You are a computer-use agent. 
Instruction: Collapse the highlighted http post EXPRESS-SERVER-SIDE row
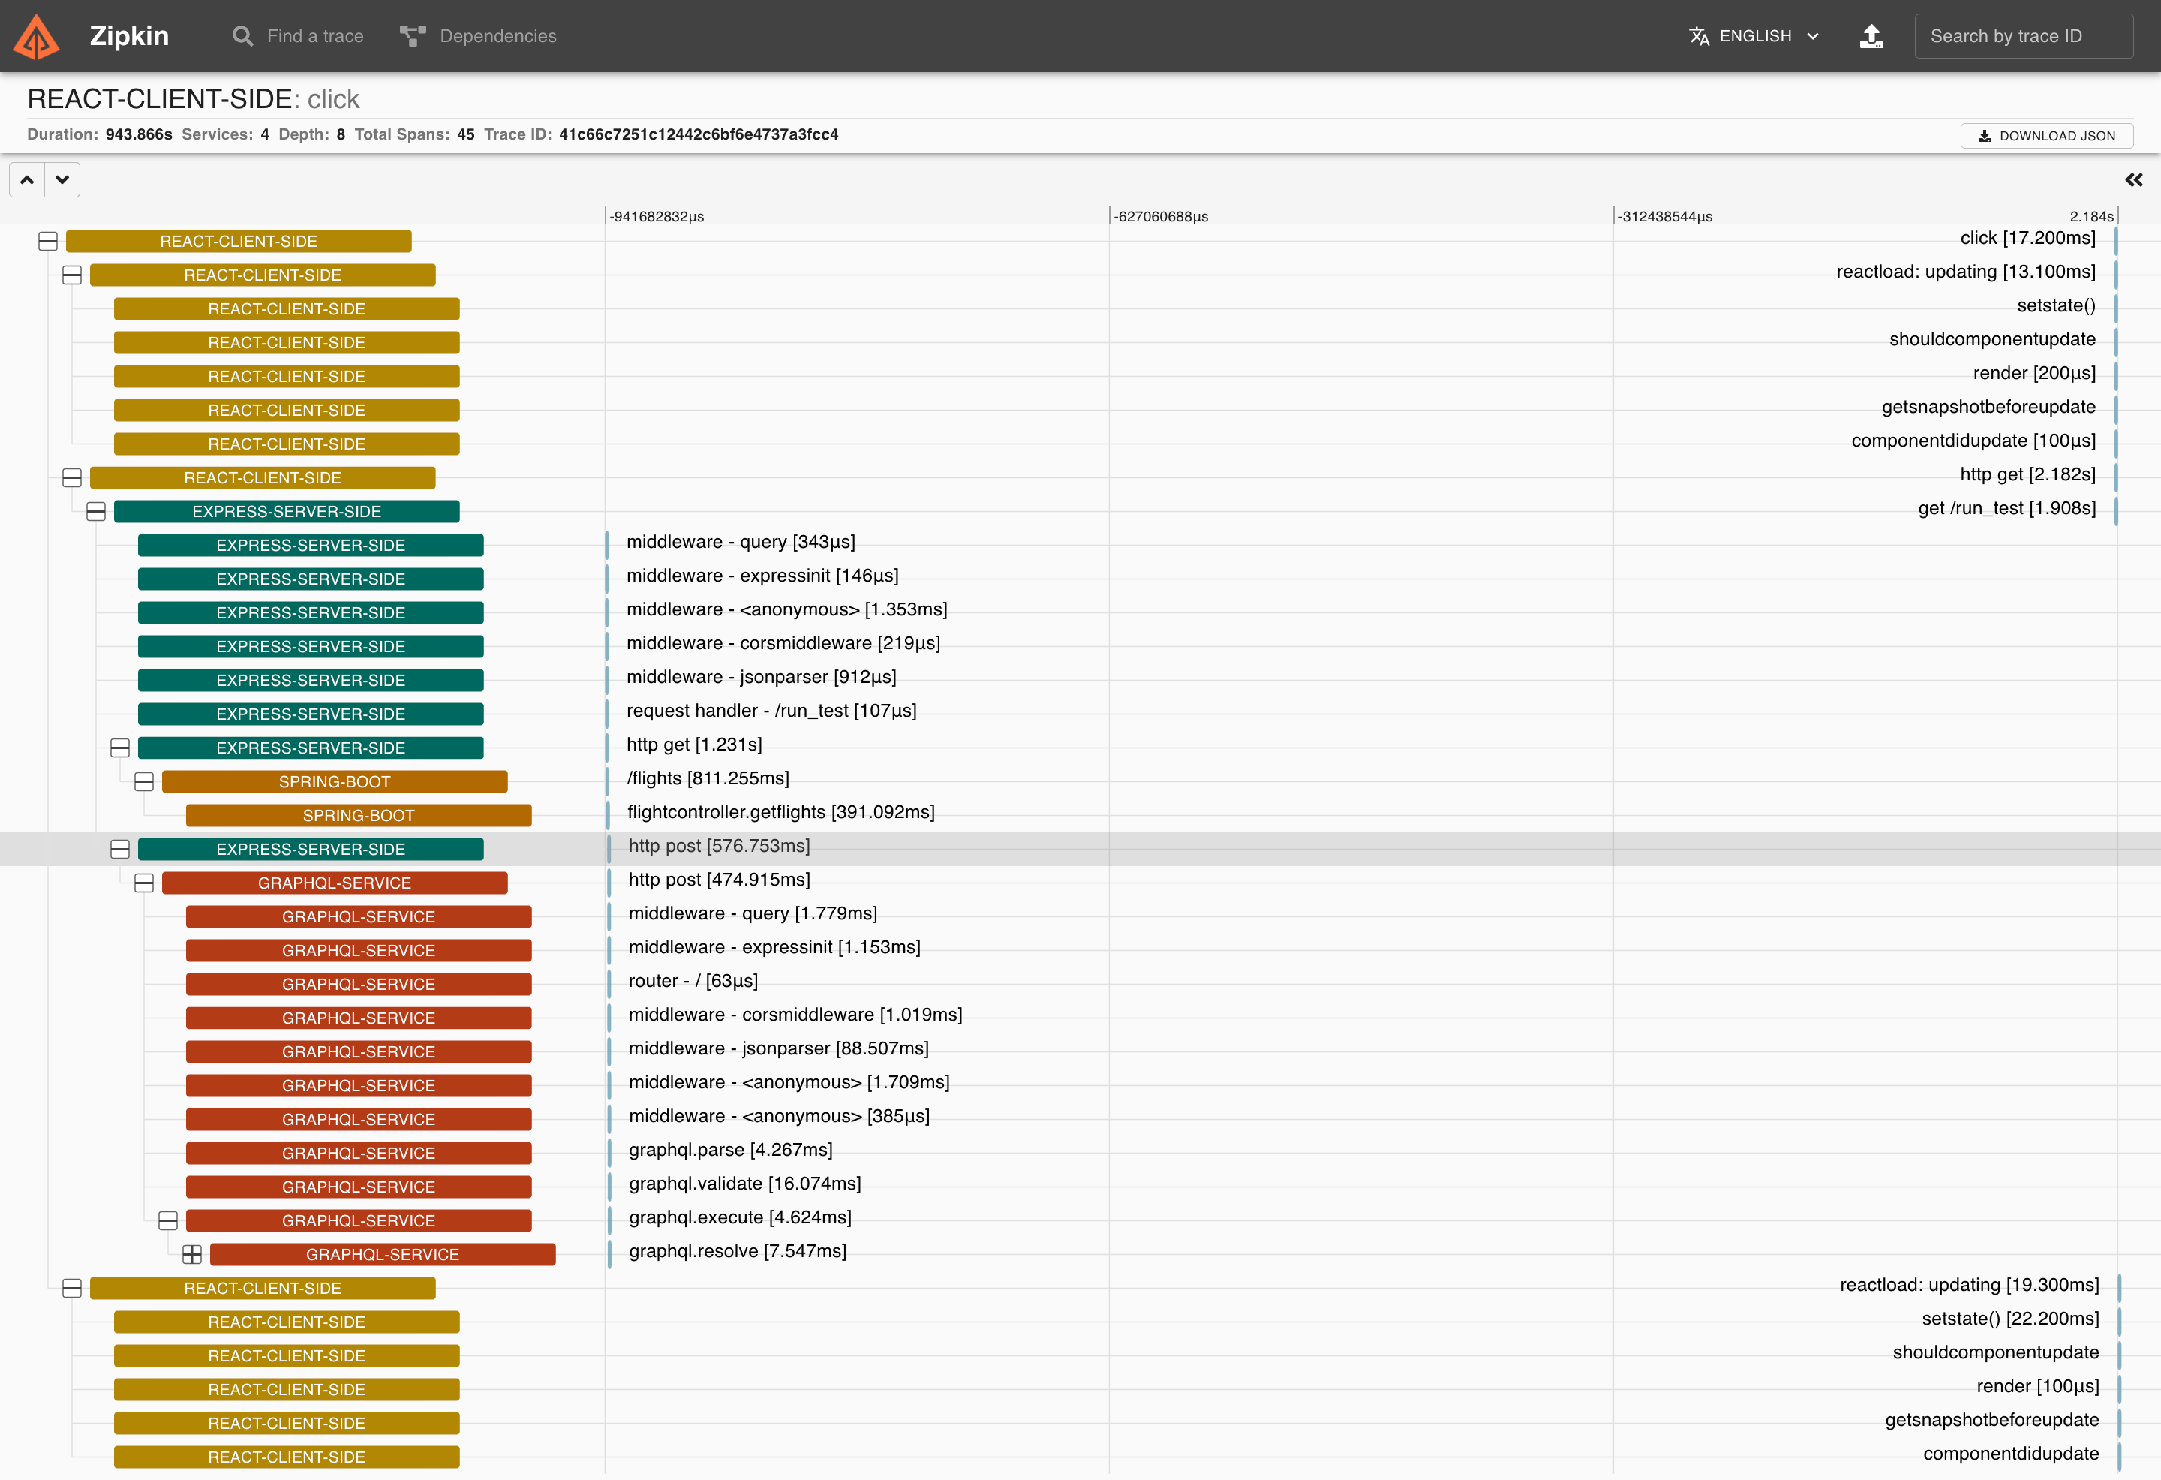coord(120,850)
